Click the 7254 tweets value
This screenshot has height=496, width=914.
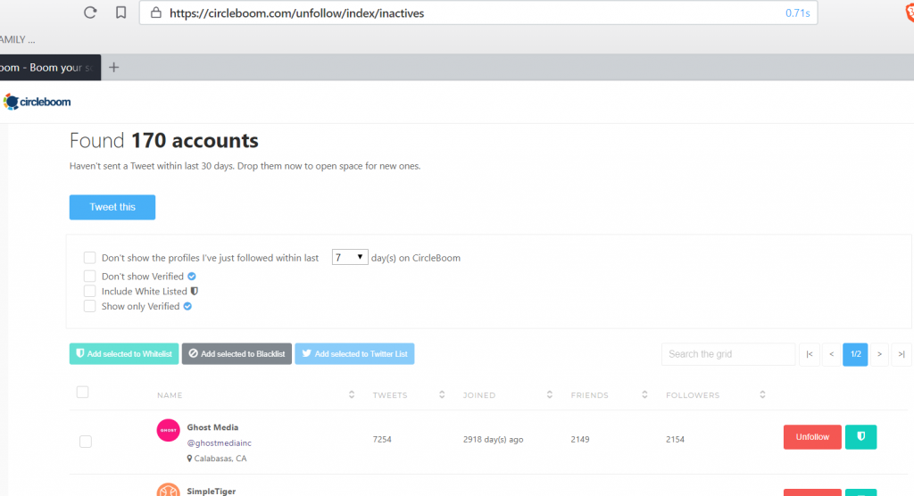pyautogui.click(x=382, y=440)
